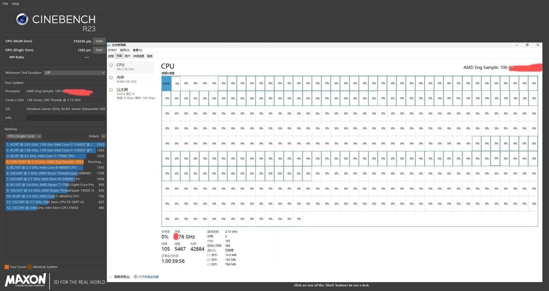Expand the ranking Details arrow
The height and width of the screenshot is (291, 549).
pos(103,136)
